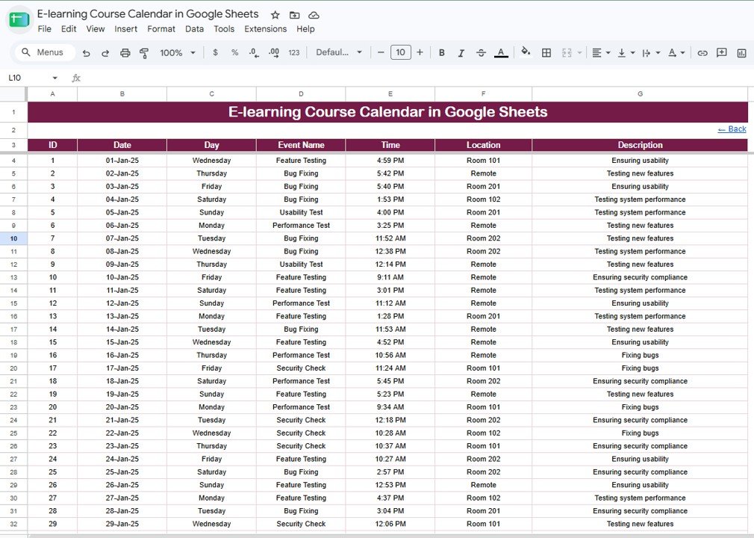Open the font family dropdown

(338, 52)
